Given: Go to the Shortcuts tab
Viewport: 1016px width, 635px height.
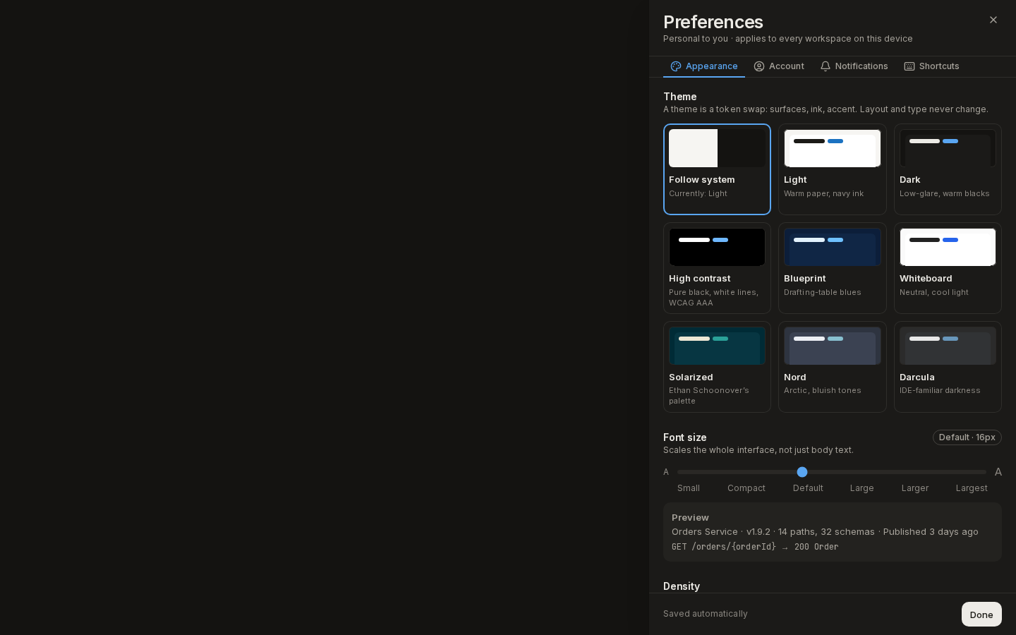Looking at the screenshot, I should 931,66.
